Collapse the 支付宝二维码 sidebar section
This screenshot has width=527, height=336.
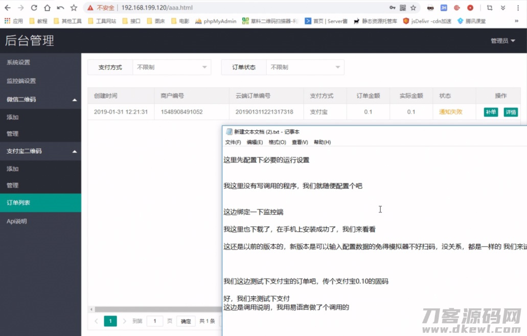40,151
